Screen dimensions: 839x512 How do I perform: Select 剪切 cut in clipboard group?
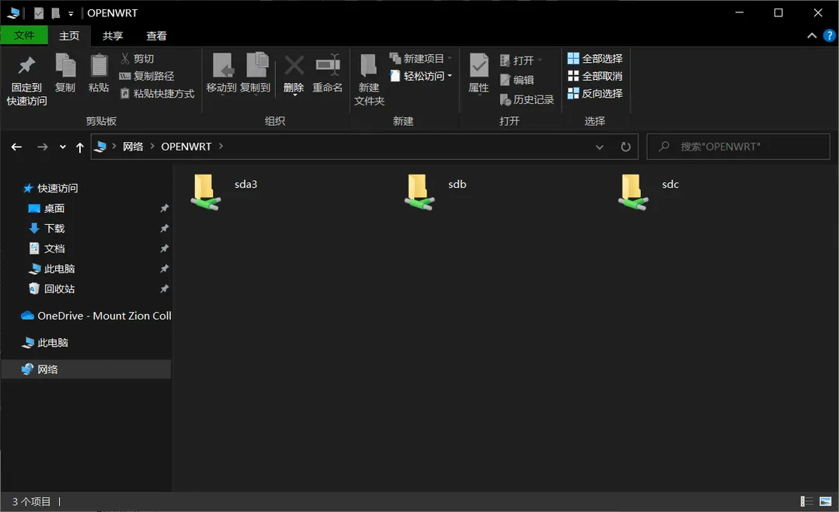tap(138, 58)
